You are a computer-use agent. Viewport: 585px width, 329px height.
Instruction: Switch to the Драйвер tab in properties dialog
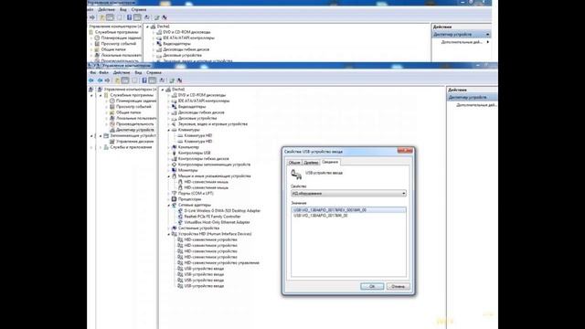311,163
